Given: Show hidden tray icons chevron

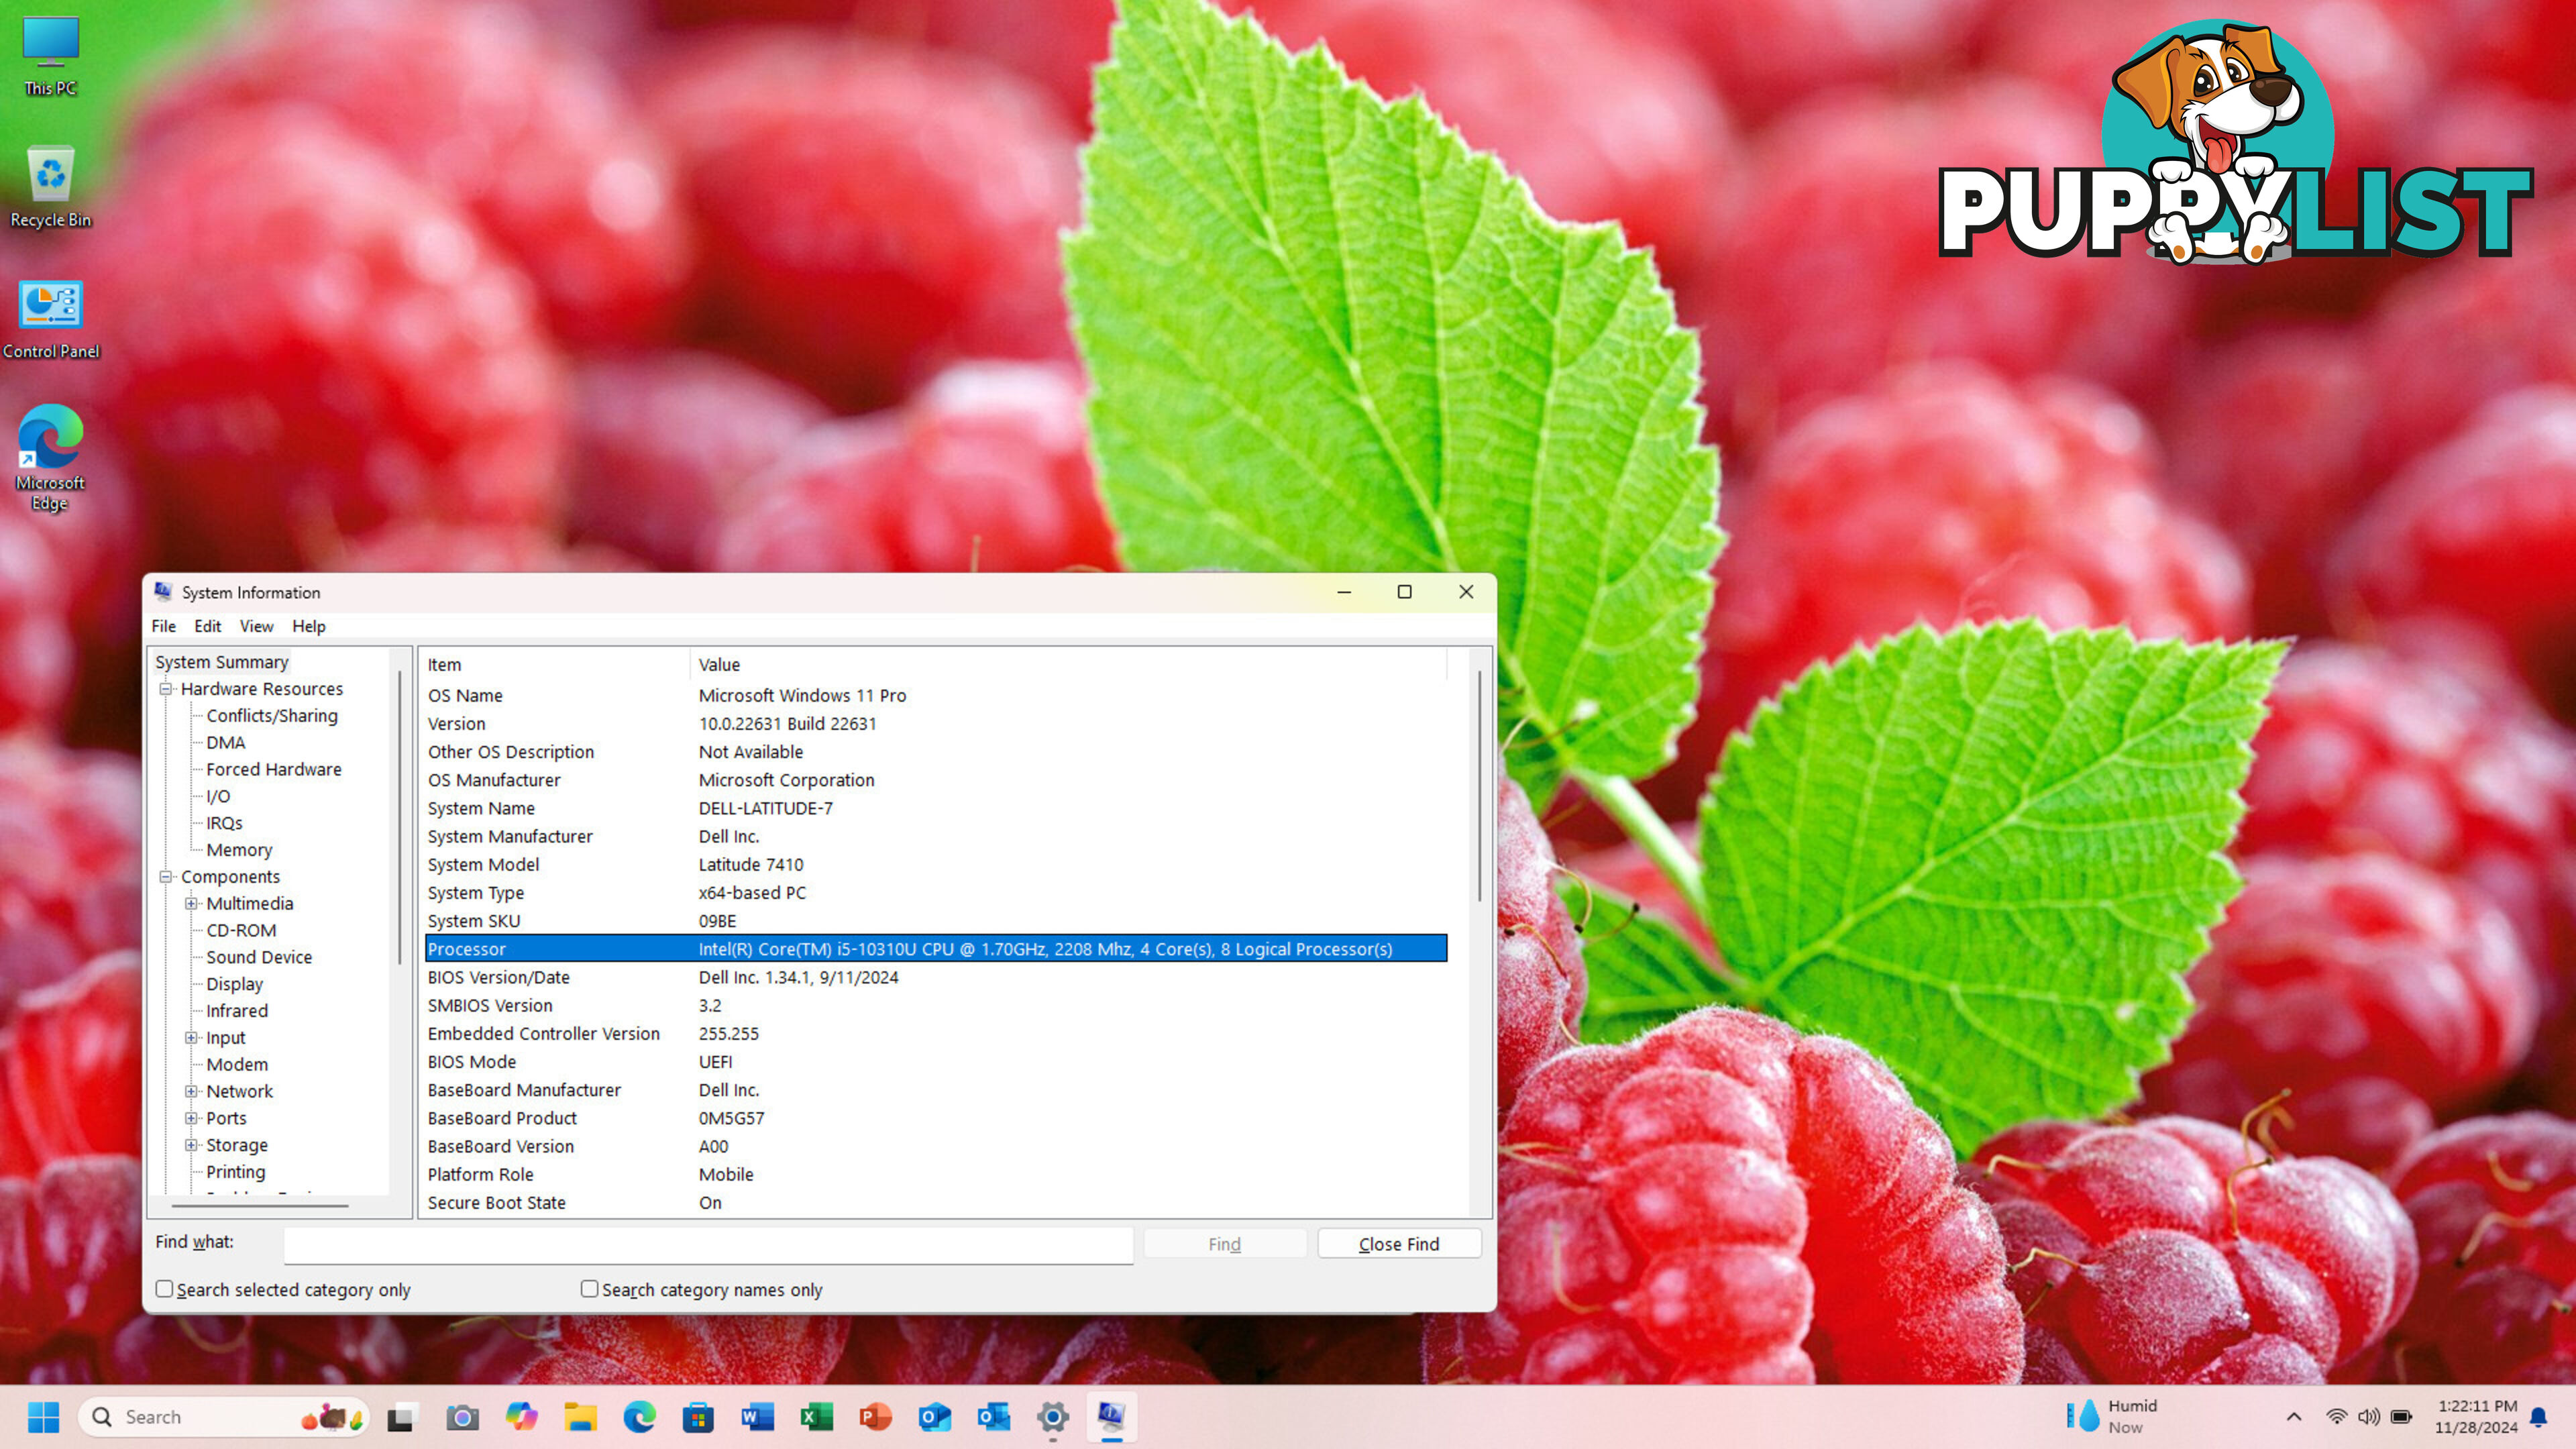Looking at the screenshot, I should (x=2294, y=1417).
